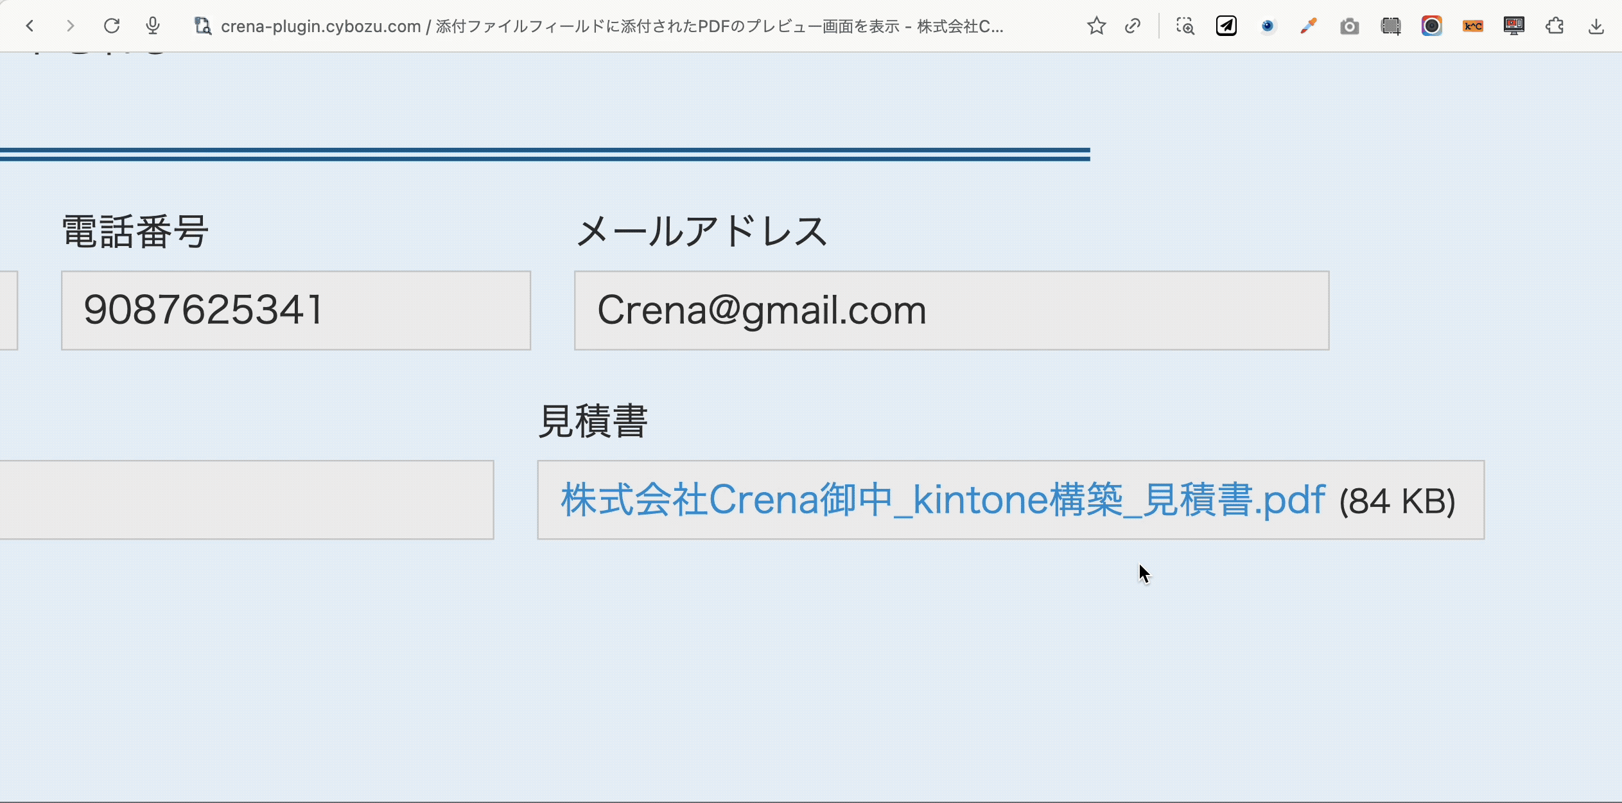The image size is (1622, 803).
Task: Click the address bar URL text
Action: [x=610, y=26]
